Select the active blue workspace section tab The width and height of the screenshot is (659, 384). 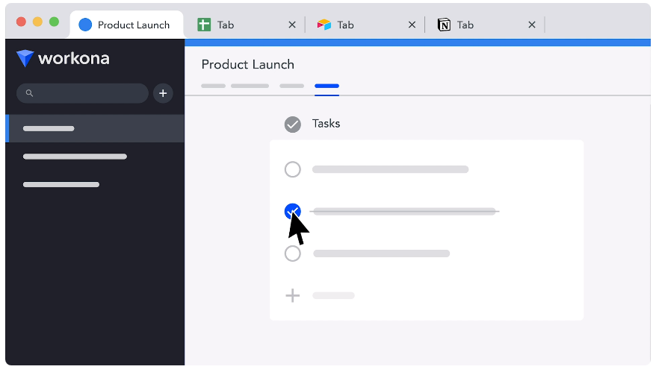[x=327, y=86]
